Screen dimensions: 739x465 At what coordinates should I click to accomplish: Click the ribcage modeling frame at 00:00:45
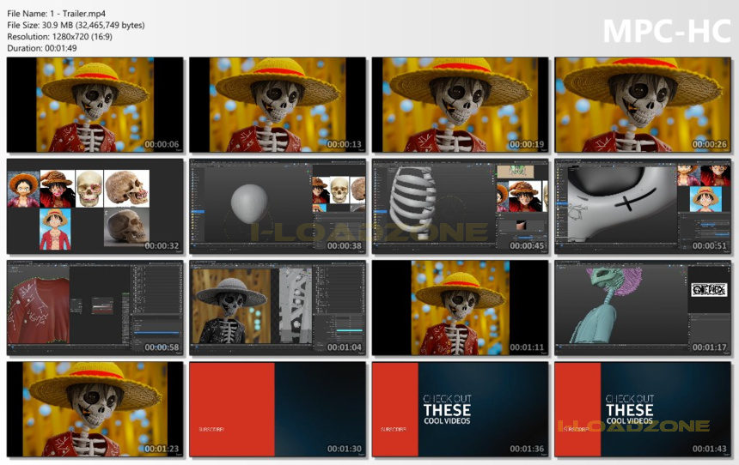point(460,207)
